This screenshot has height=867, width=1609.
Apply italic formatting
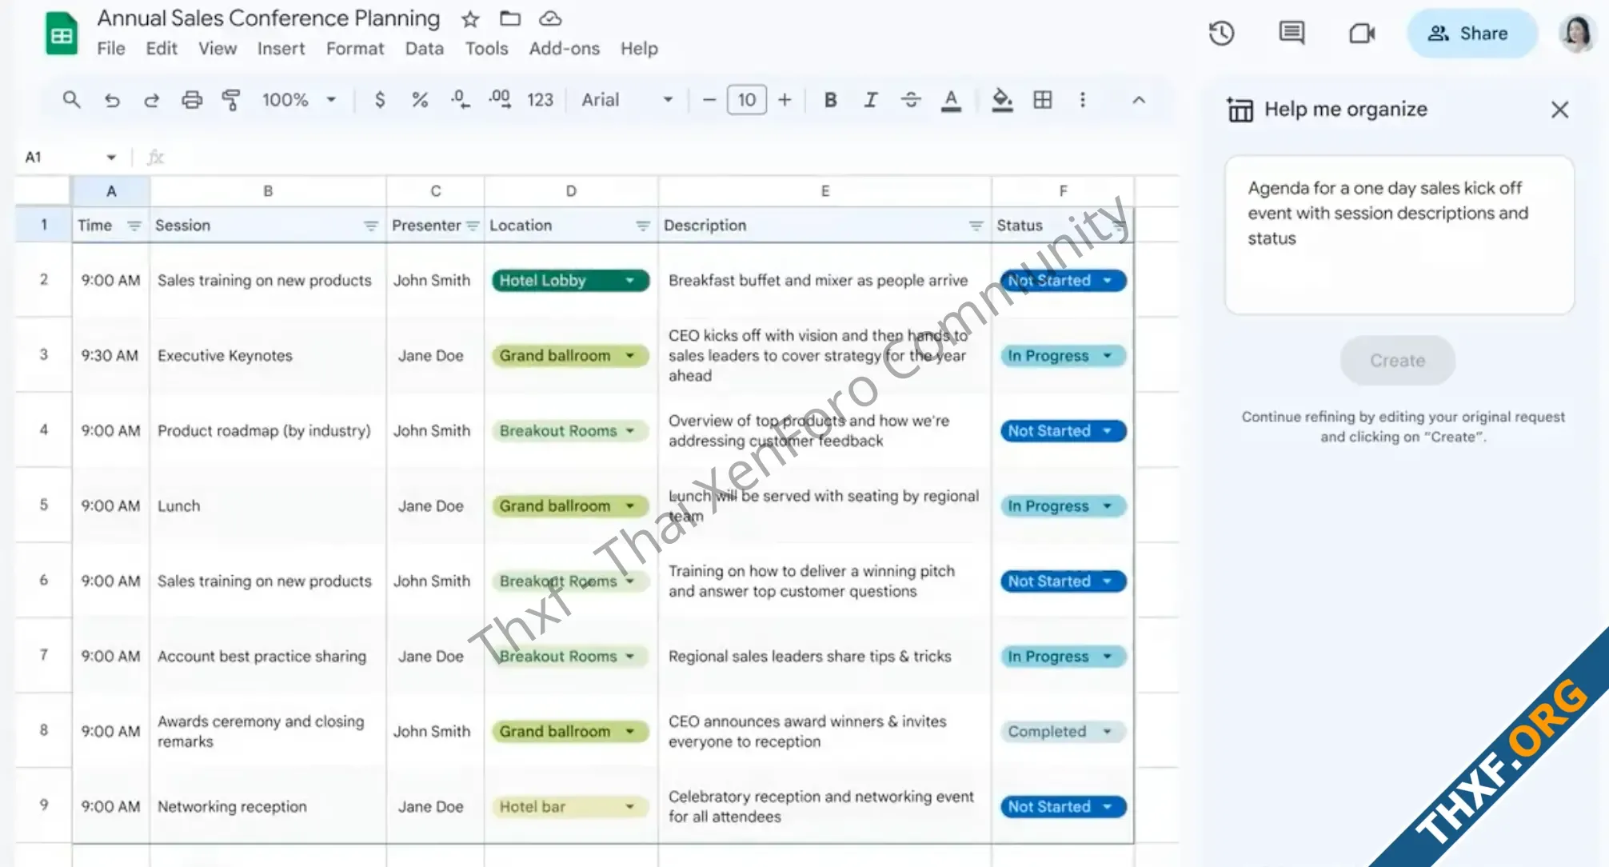(870, 100)
